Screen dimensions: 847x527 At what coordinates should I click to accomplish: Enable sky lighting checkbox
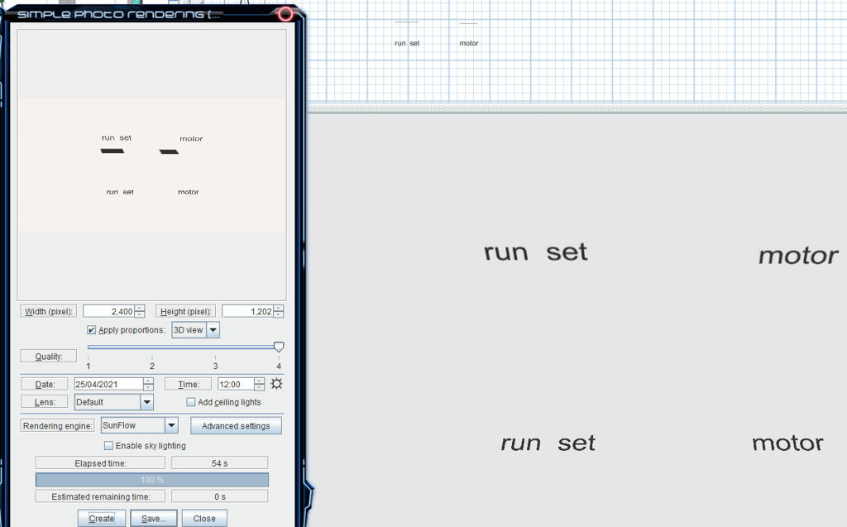(108, 445)
